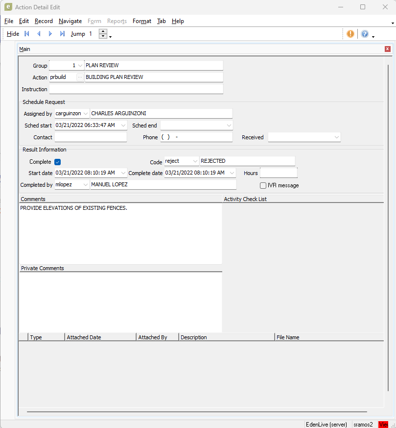Uncheck the Complete checkbox
Screen dimensions: 396x428
[58, 162]
